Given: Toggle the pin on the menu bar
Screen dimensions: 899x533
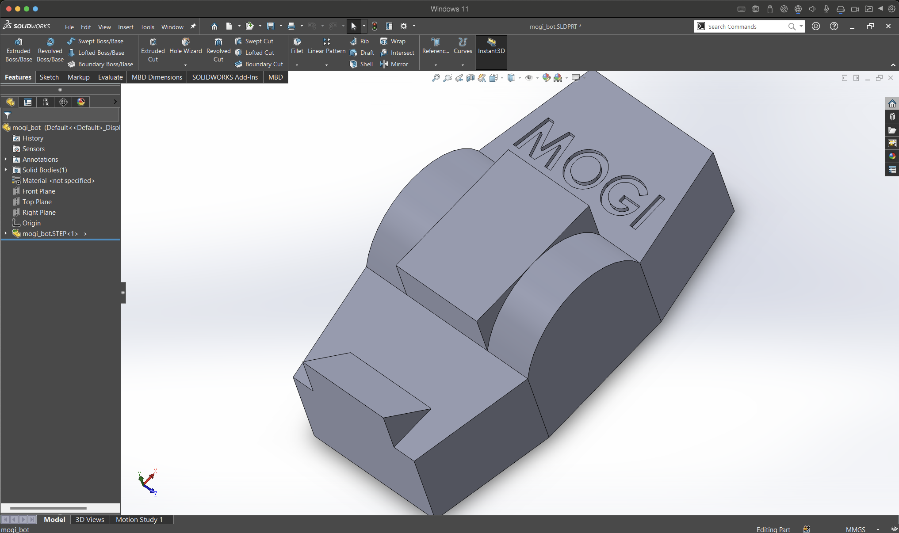Looking at the screenshot, I should click(x=193, y=27).
